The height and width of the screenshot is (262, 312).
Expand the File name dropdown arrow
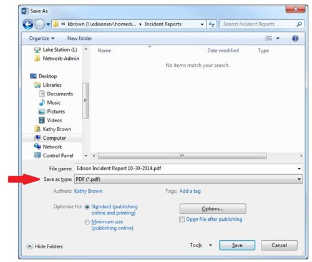299,168
